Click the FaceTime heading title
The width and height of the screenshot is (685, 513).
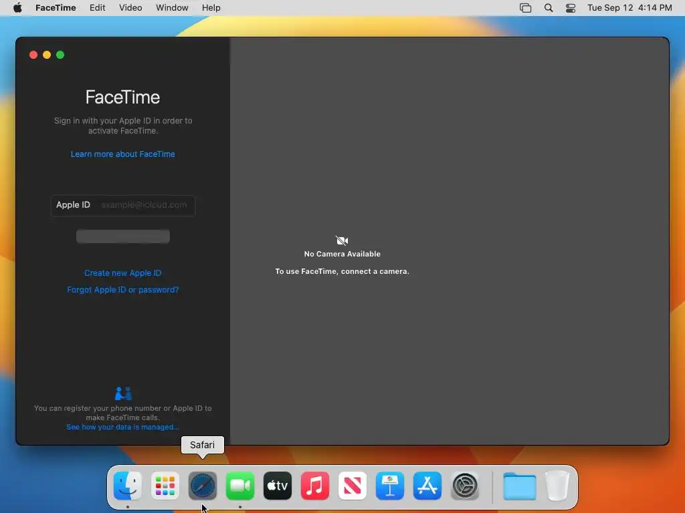(123, 98)
